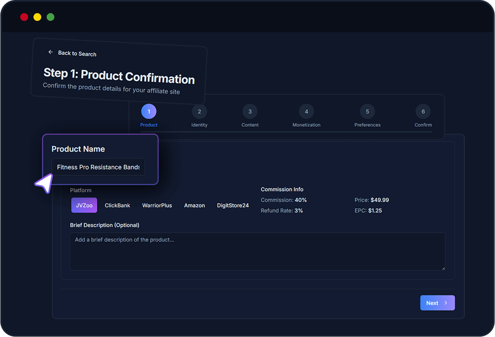495x337 pixels.
Task: Click the green maximize window dot
Action: [50, 17]
